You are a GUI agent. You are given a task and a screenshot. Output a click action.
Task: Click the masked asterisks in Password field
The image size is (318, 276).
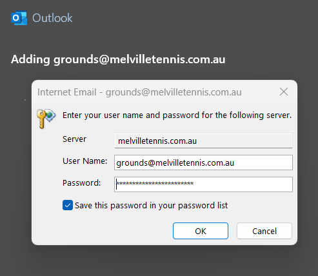pos(155,183)
